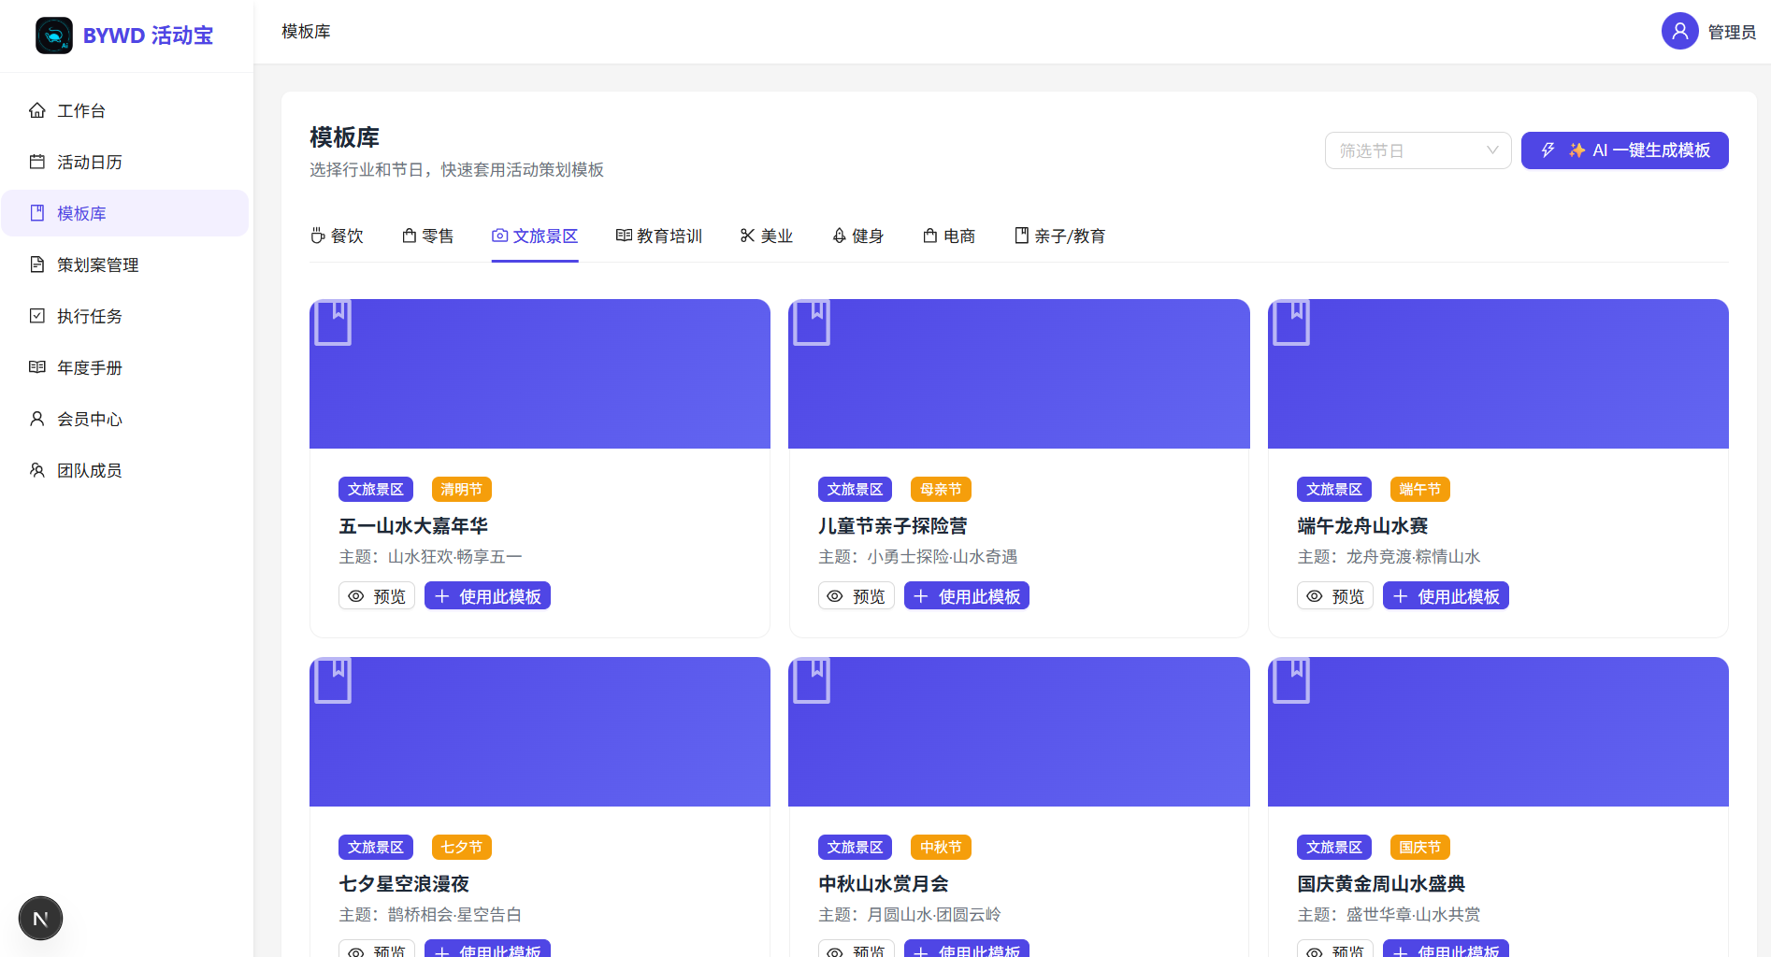Switch to the 美业 tab
Screen dimensions: 1771x957
766,236
